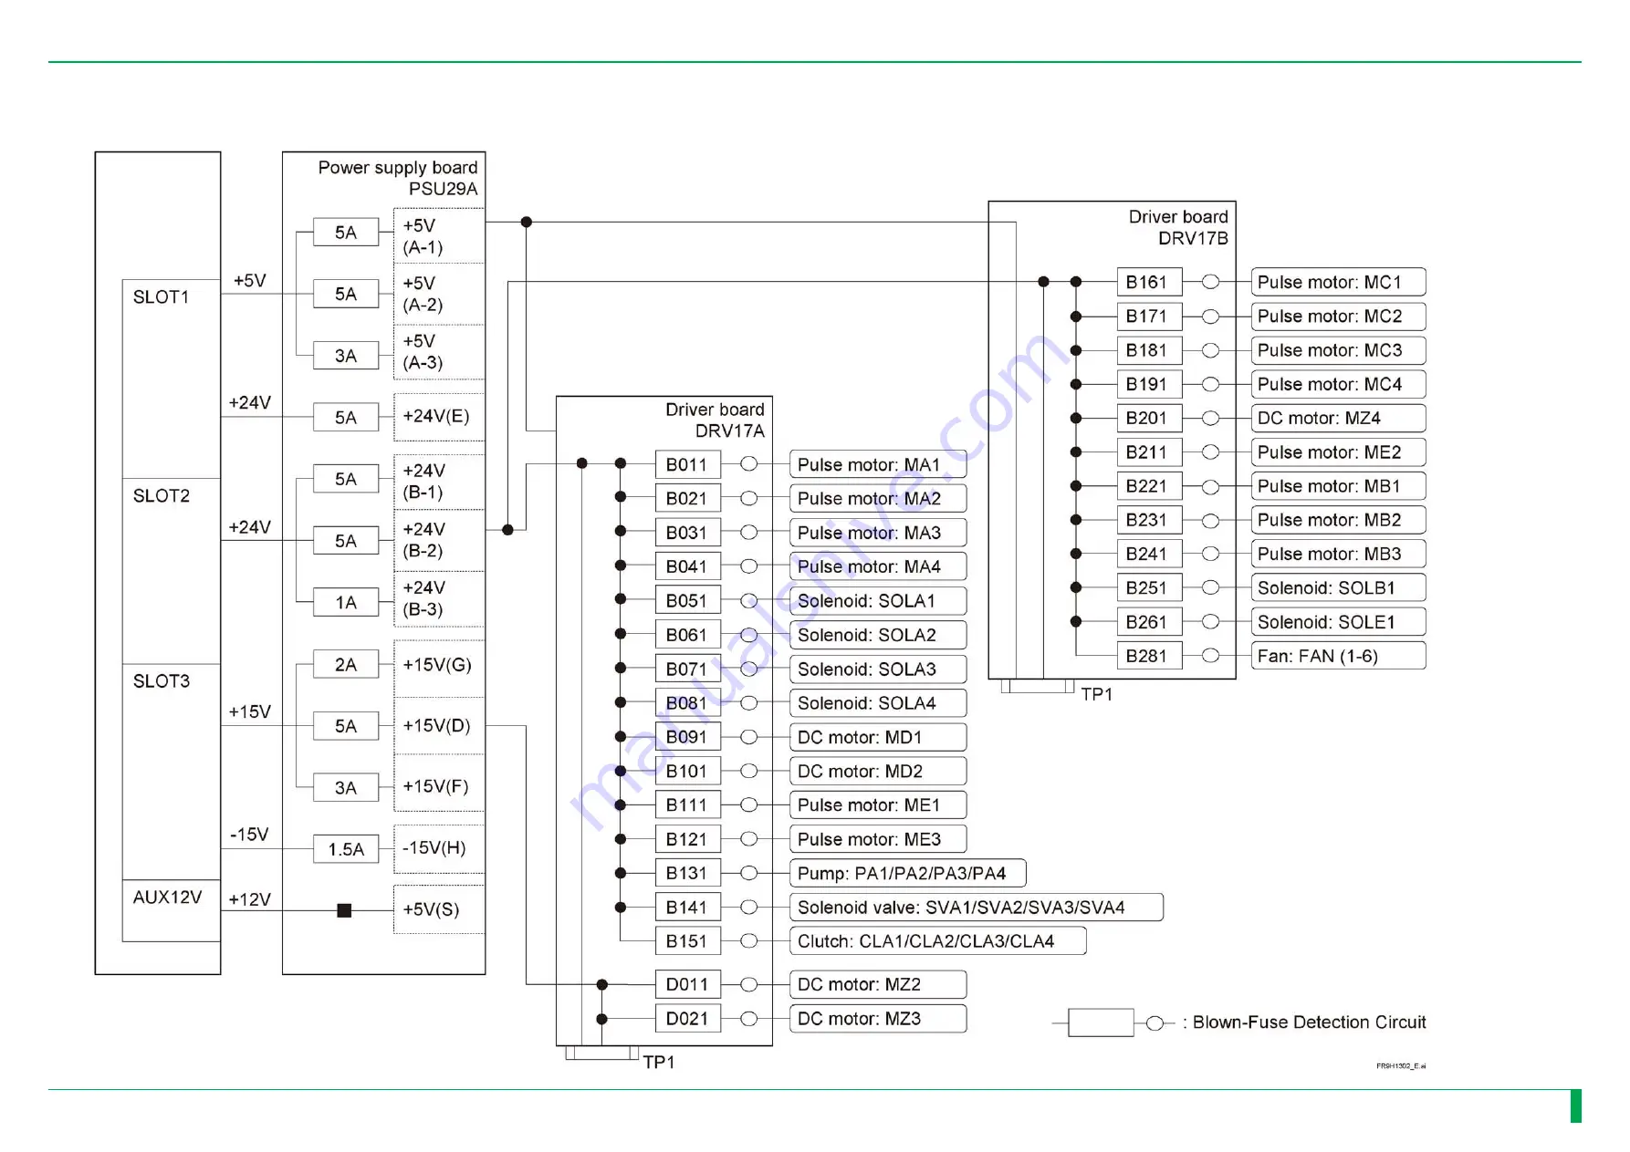1630x1152 pixels.
Task: Click the +5V (A-1) output block
Action: pyautogui.click(x=439, y=236)
